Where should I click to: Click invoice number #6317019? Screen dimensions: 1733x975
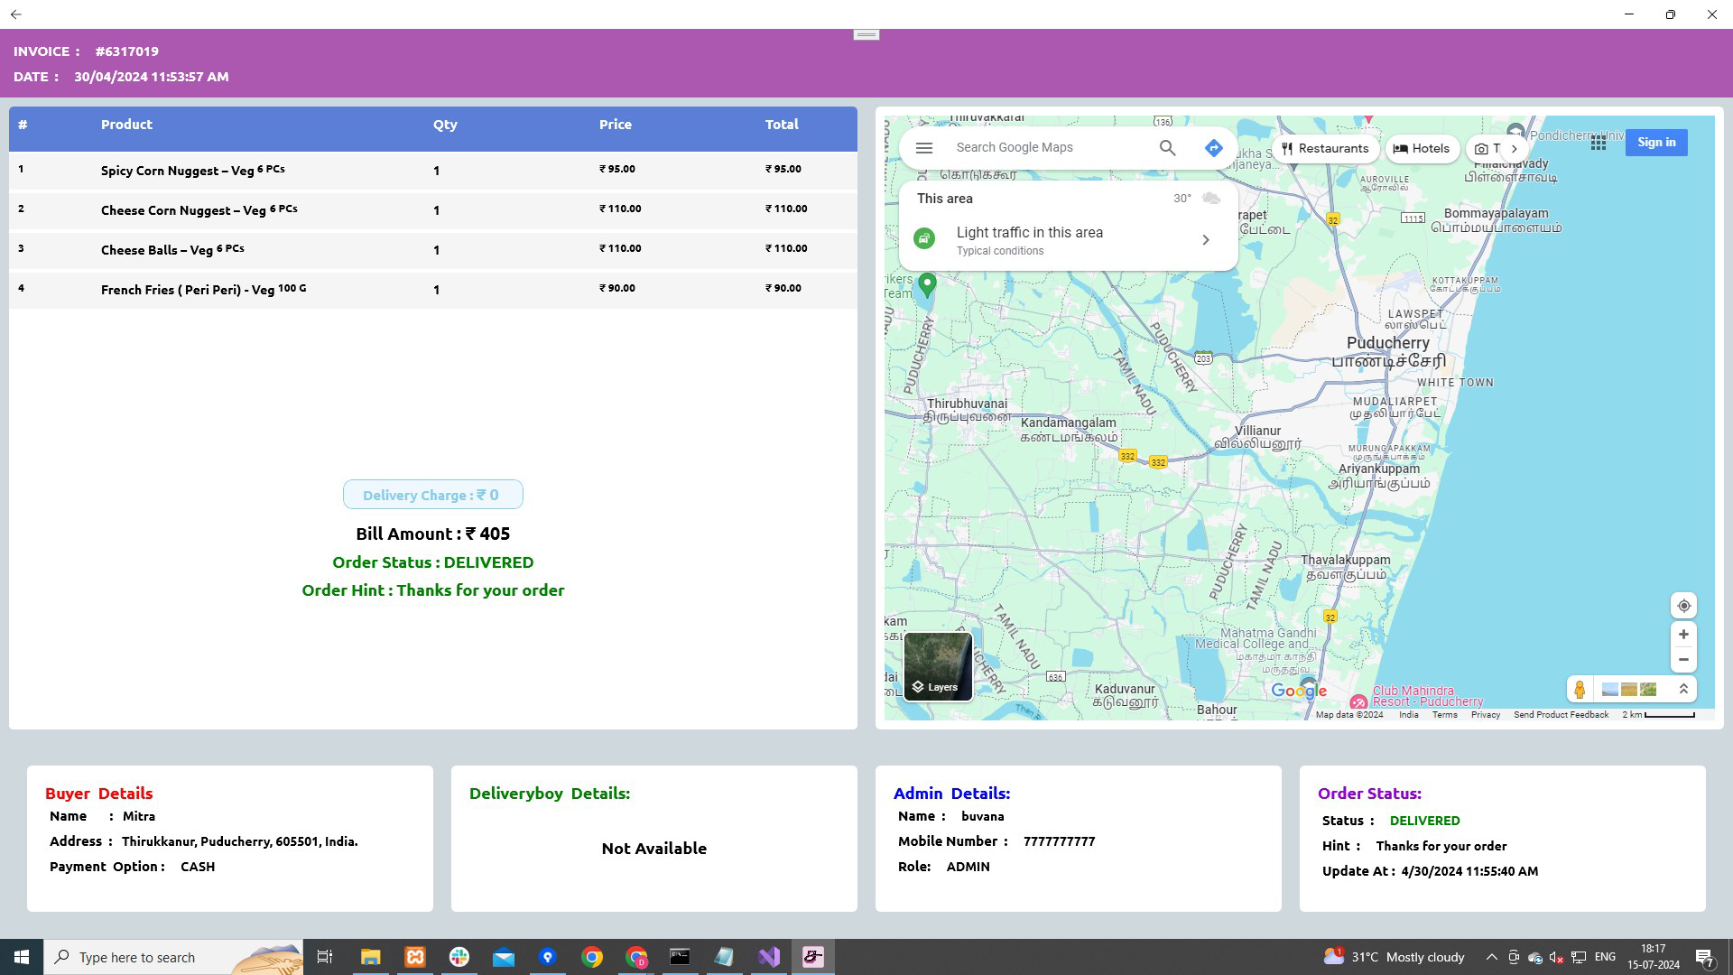click(x=127, y=51)
